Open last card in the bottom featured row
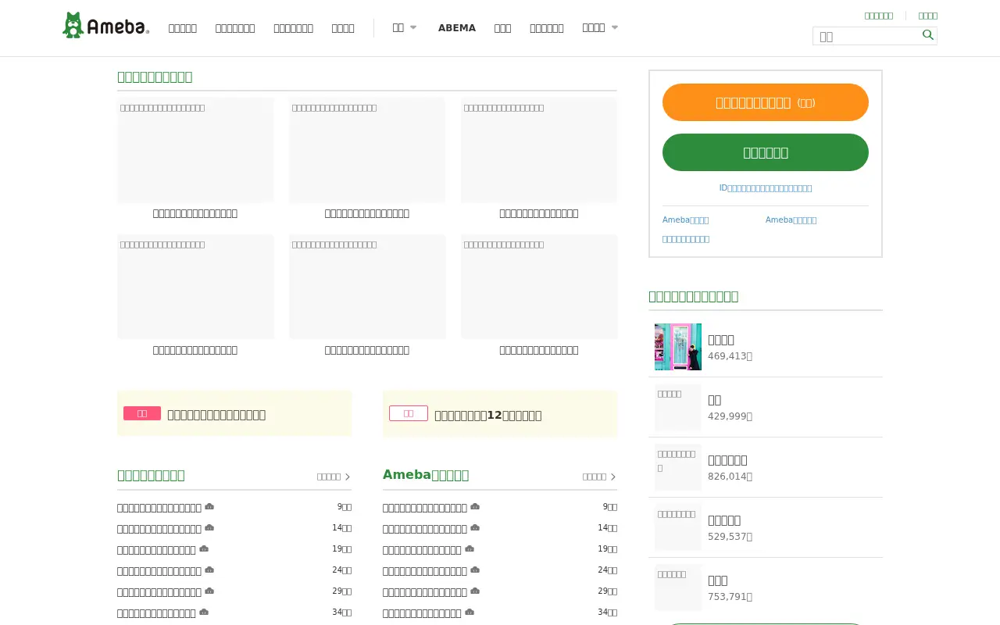This screenshot has width=1000, height=625. click(x=539, y=296)
